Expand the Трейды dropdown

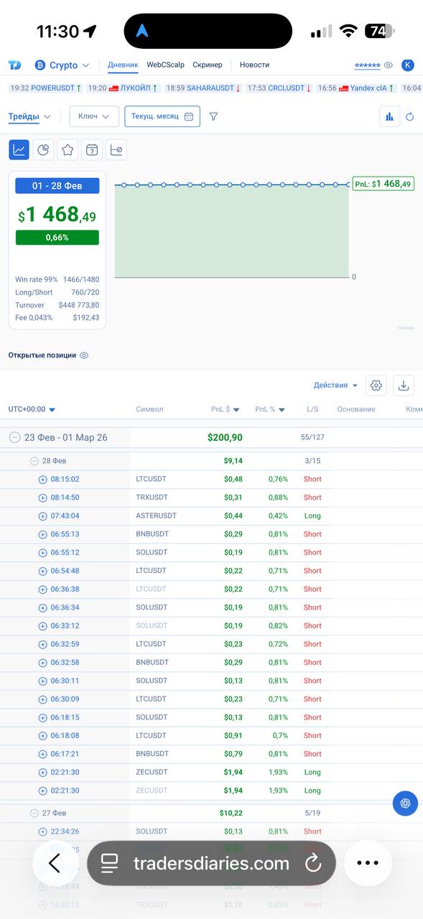(29, 116)
